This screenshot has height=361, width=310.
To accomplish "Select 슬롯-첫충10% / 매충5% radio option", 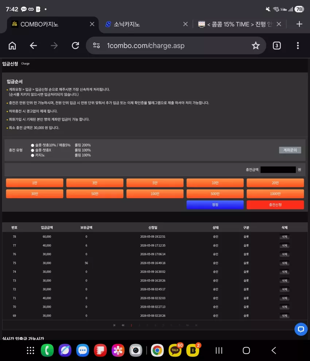I will (x=32, y=145).
